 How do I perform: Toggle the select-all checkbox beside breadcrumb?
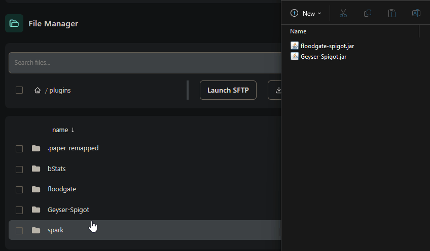tap(19, 90)
